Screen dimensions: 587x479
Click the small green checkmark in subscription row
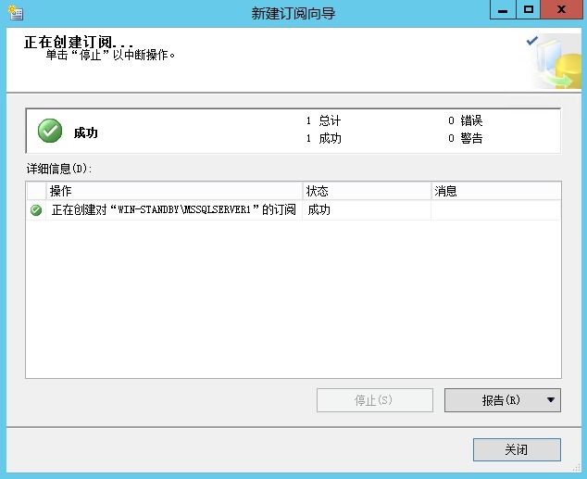[36, 210]
